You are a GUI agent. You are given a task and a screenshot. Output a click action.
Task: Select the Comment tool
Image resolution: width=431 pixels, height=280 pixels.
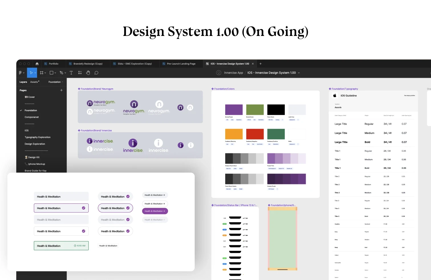coord(96,73)
